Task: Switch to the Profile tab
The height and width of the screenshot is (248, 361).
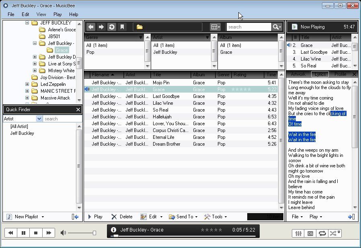Action: pos(340,74)
